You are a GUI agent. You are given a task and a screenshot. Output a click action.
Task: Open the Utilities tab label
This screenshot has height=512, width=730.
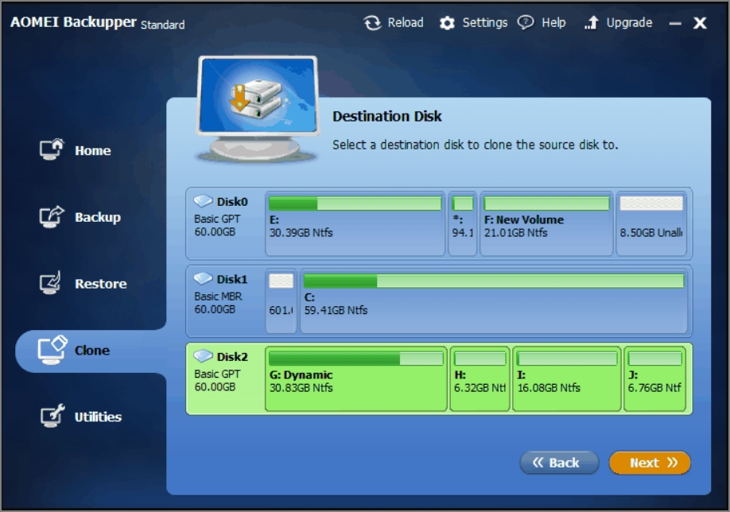pos(98,417)
